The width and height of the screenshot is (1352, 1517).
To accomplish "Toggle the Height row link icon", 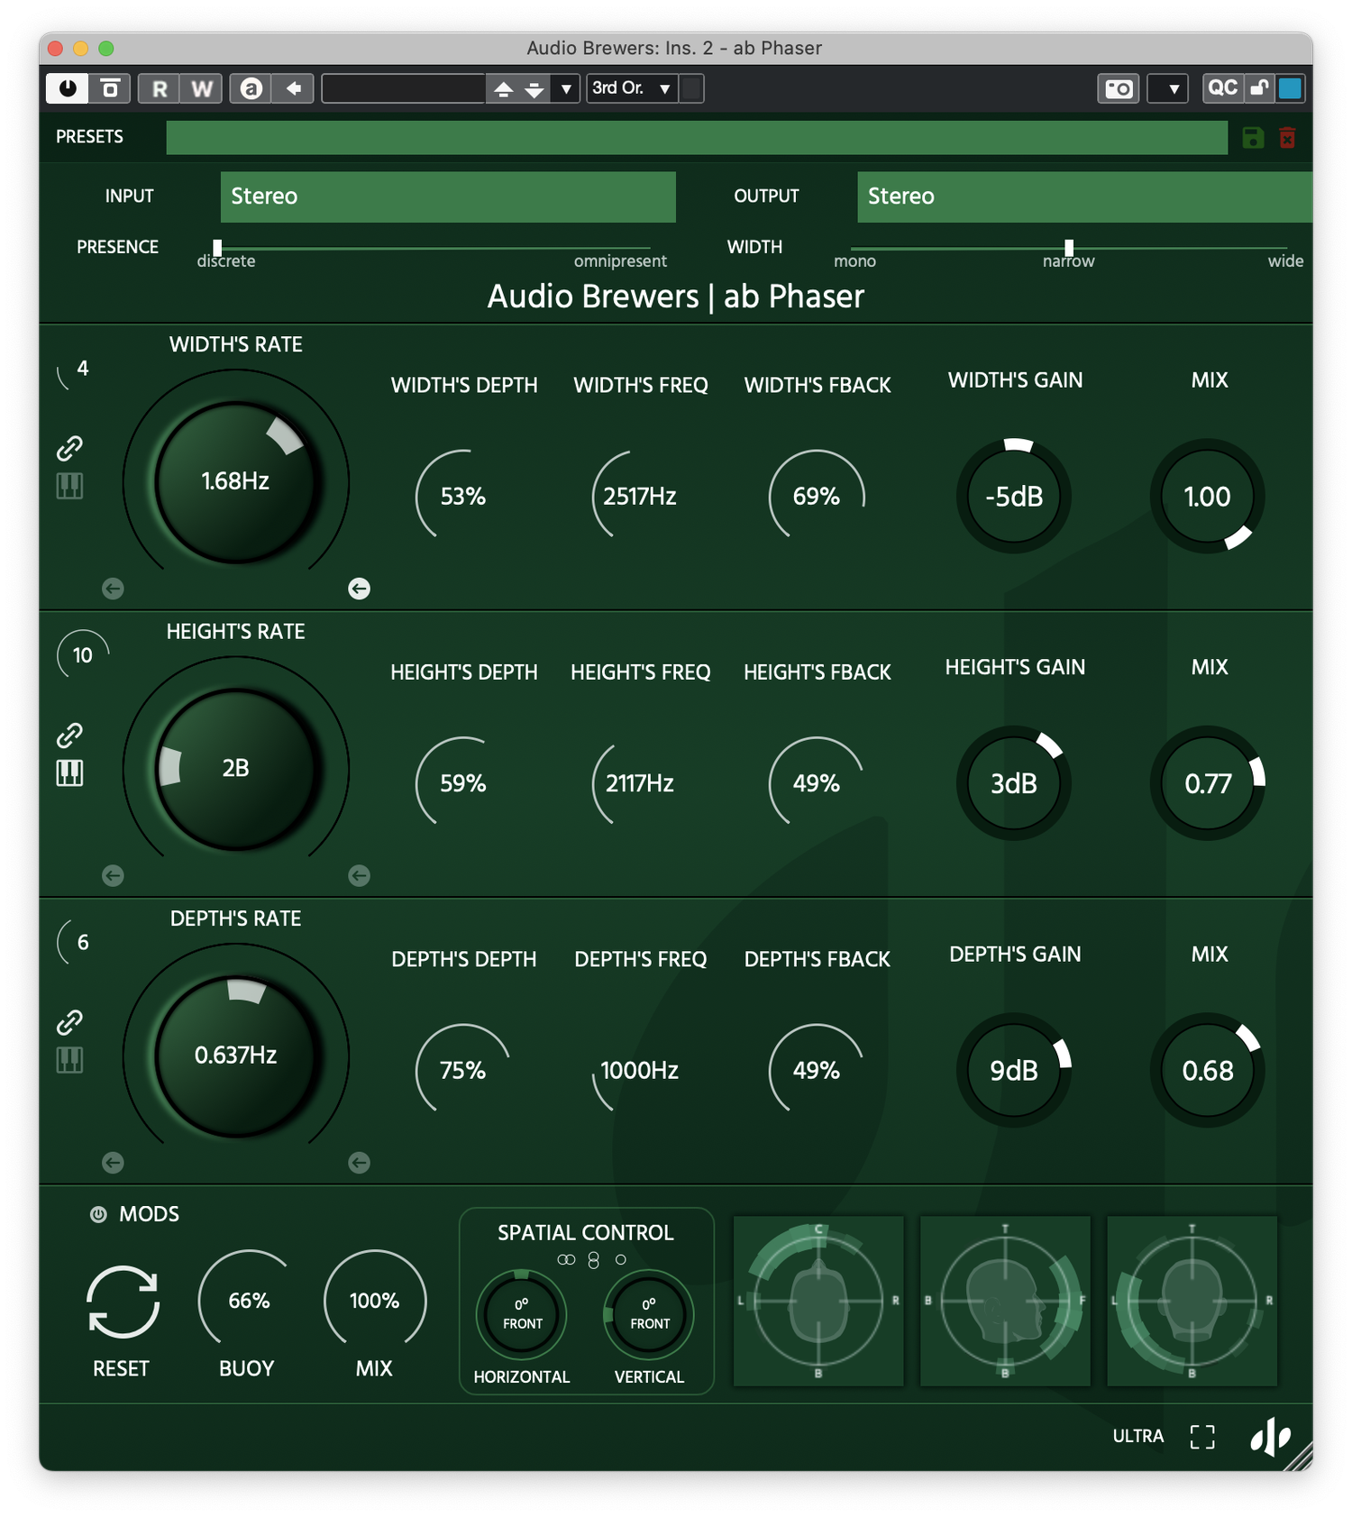I will [69, 736].
